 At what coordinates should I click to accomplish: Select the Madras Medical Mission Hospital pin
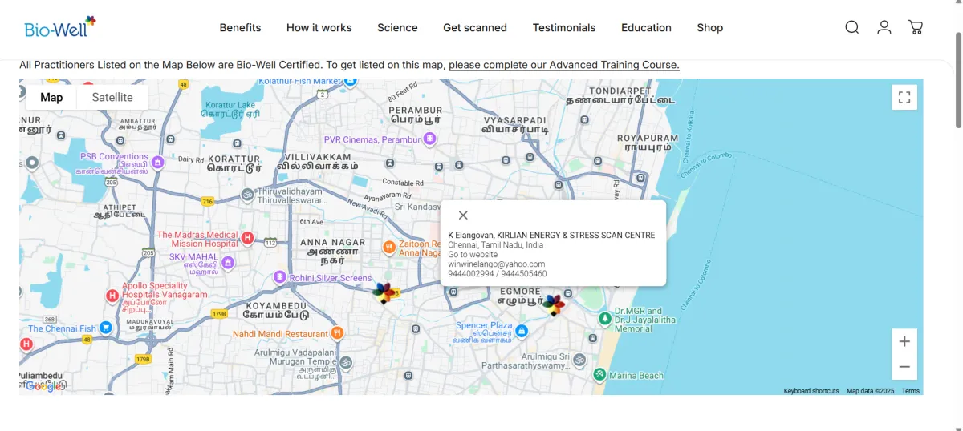pyautogui.click(x=248, y=237)
